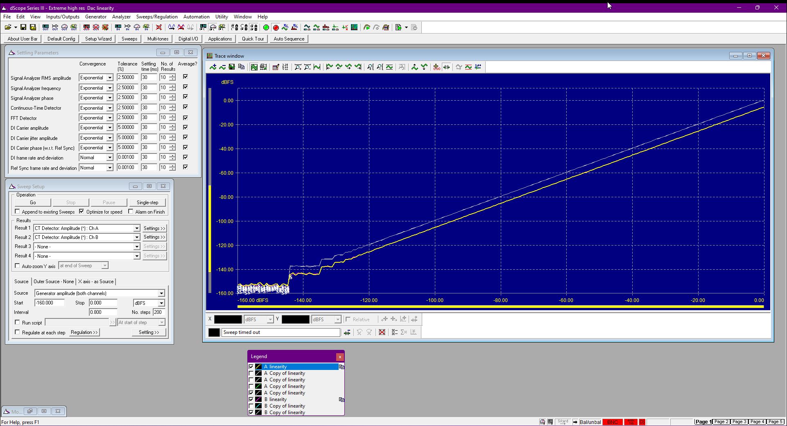
Task: Toggle Optimize for speed checkbox
Action: click(x=81, y=212)
